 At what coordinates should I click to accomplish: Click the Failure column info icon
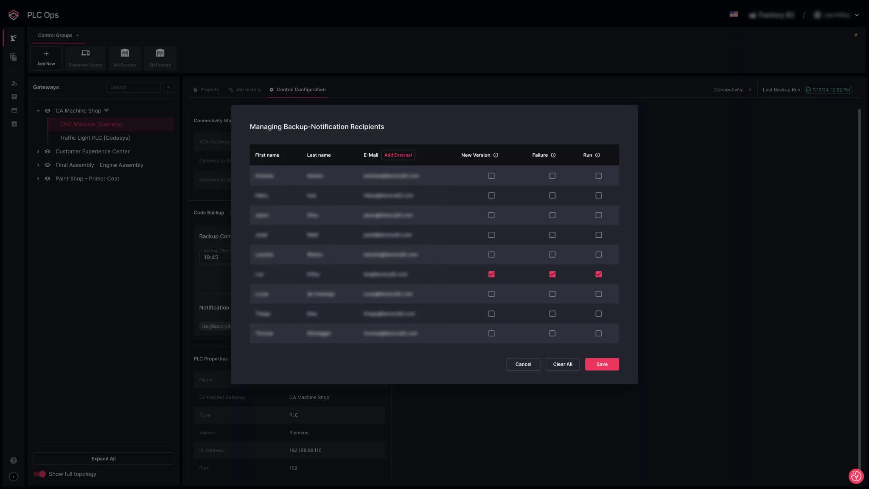coord(553,155)
